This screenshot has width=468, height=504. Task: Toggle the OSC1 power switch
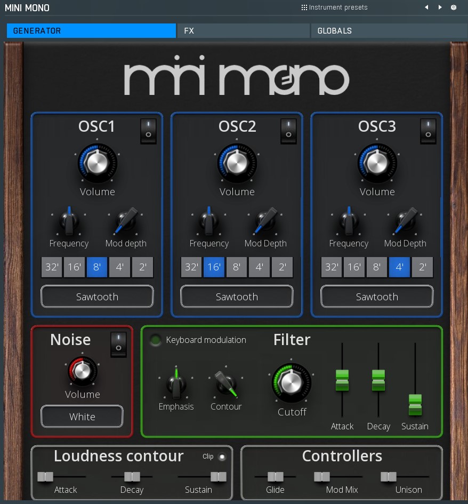[148, 131]
